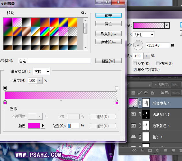The height and width of the screenshot is (161, 182).
Task: Expand the gradient picker dropdown arrow
Action: [167, 25]
